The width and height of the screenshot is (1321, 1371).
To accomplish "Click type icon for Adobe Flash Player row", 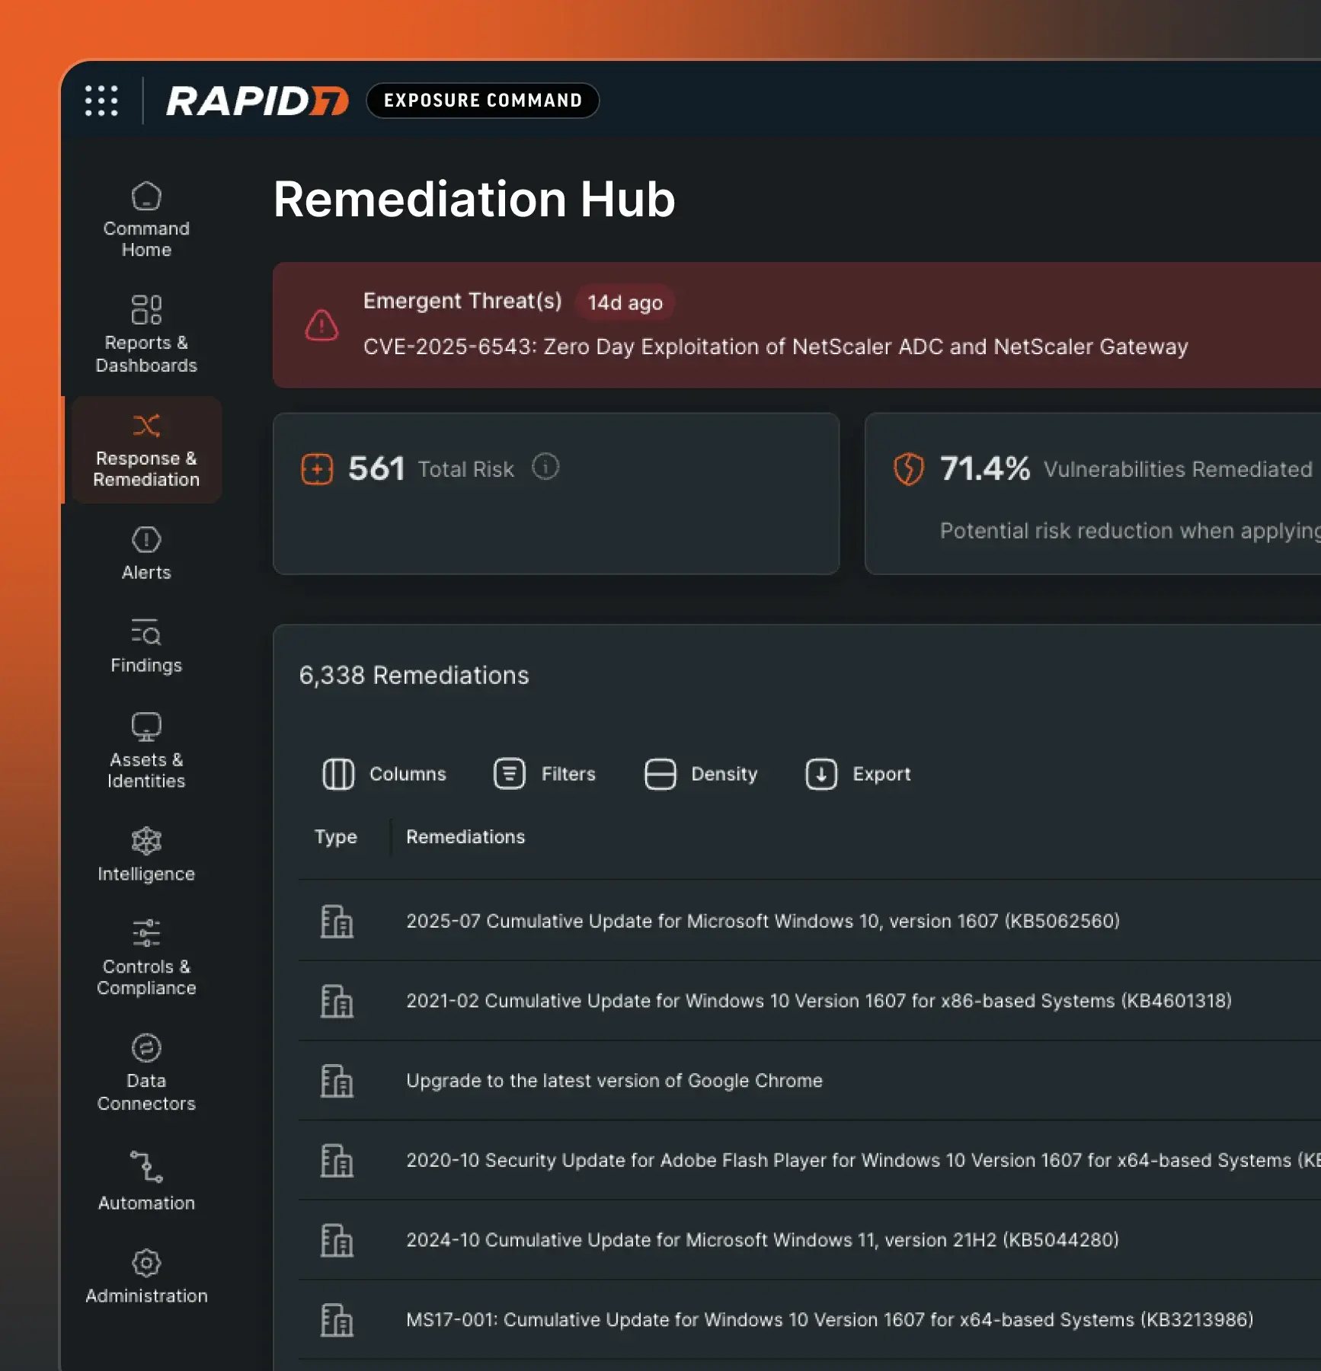I will pyautogui.click(x=337, y=1161).
